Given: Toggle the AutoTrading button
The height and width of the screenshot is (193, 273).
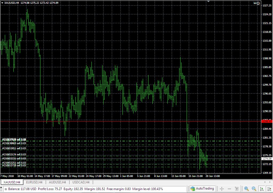Looking at the screenshot, I should click(202, 188).
